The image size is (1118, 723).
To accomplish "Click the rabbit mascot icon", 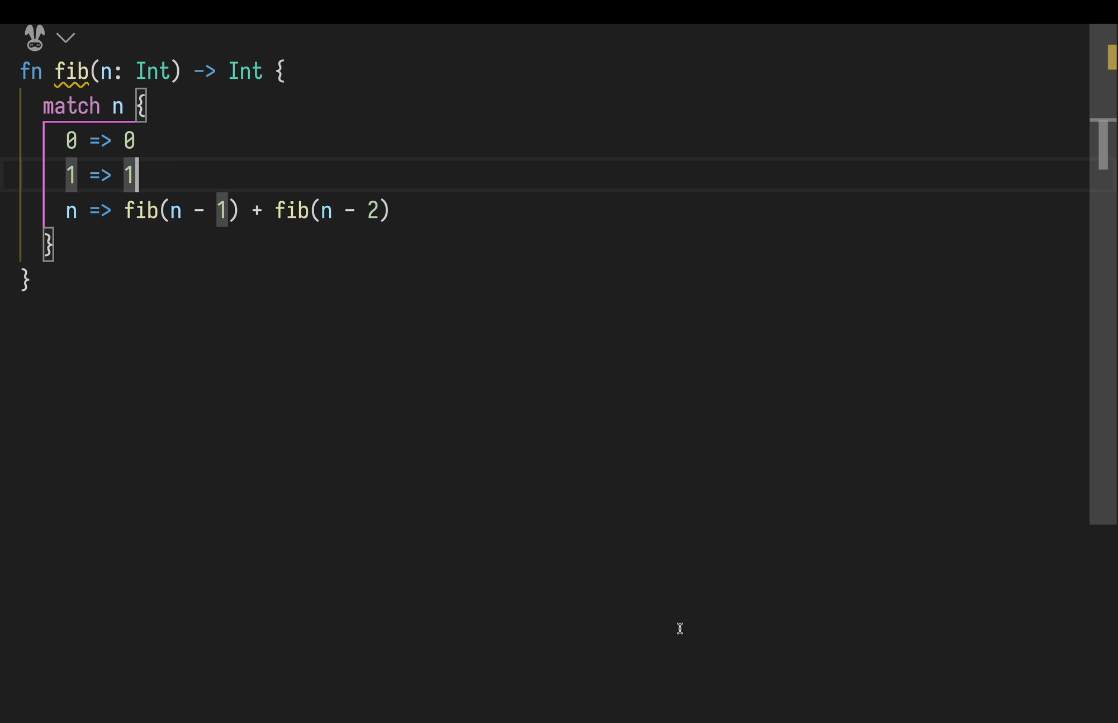I will coord(34,37).
